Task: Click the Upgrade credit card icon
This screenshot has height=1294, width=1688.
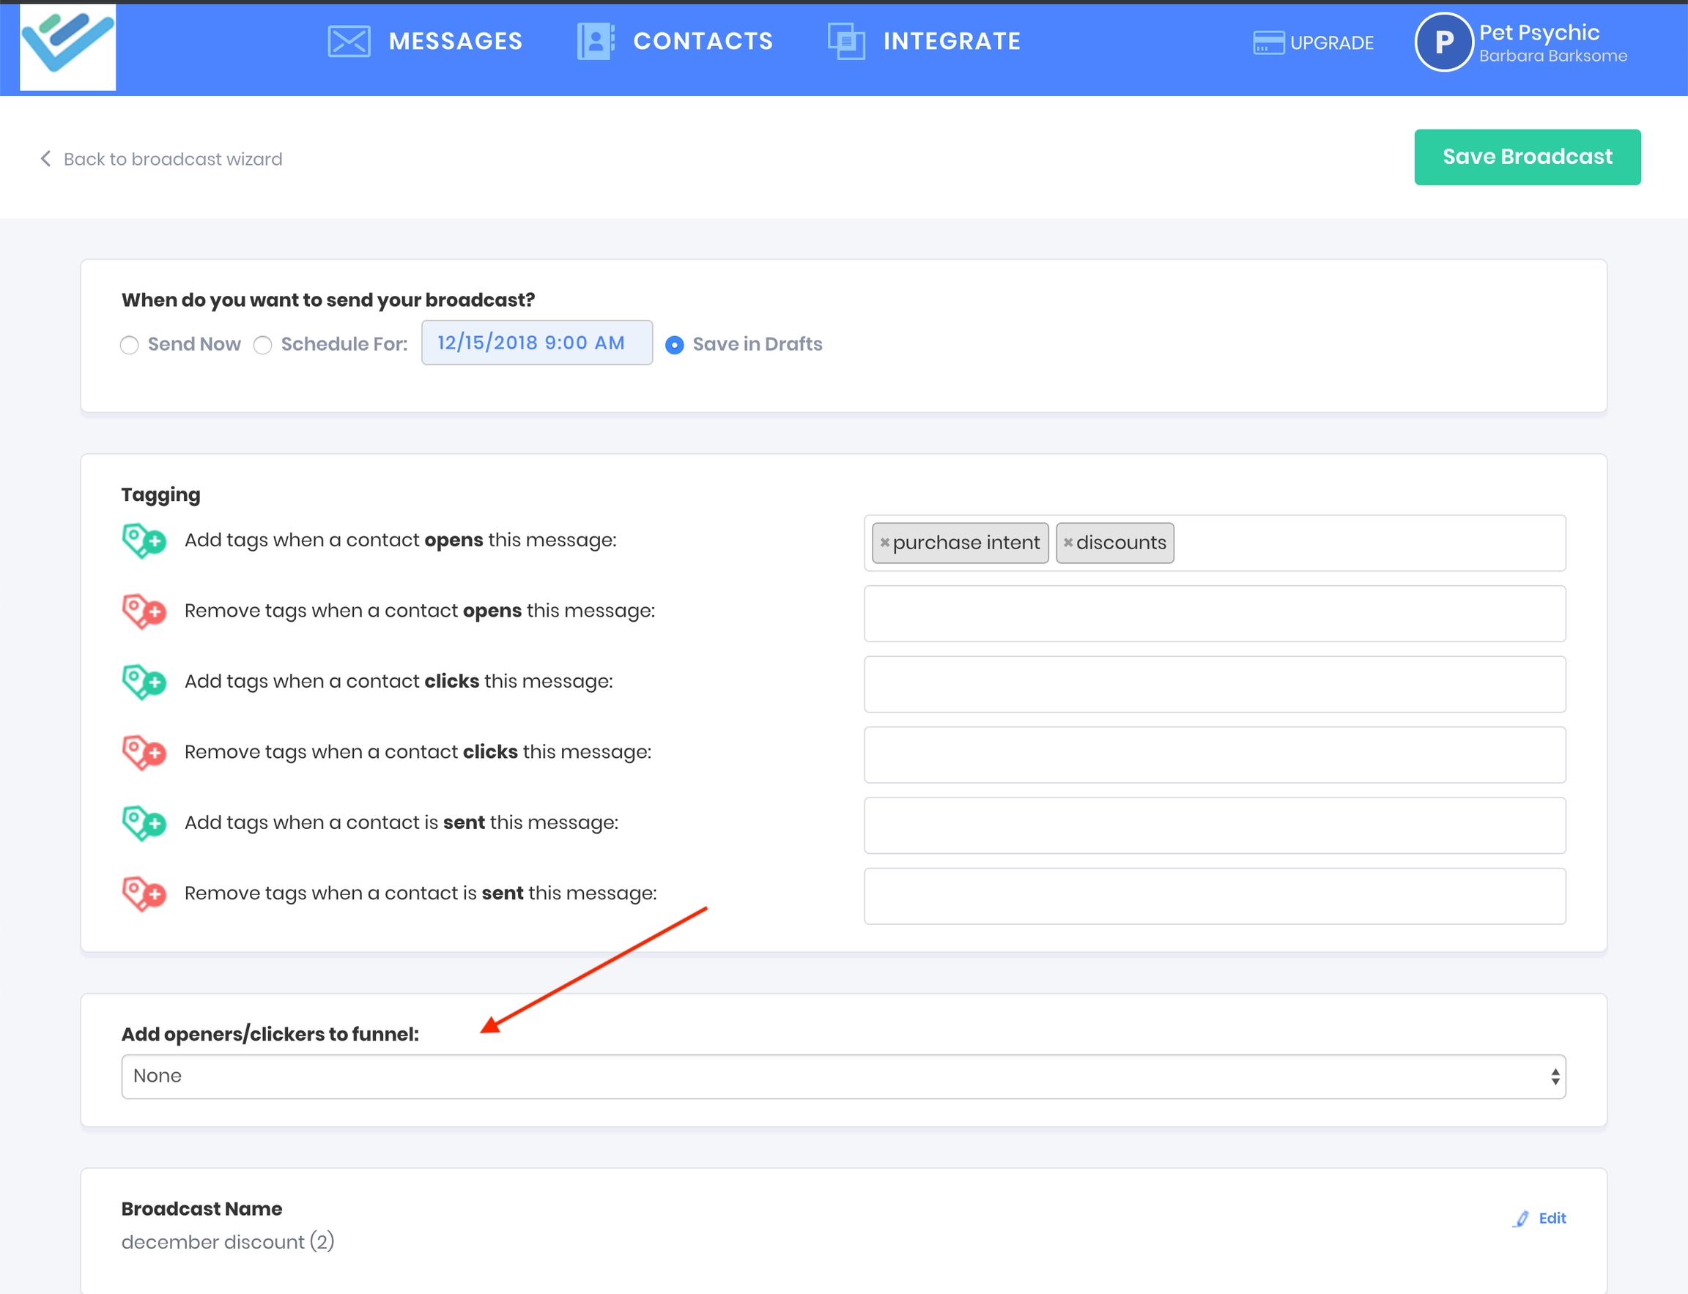Action: point(1268,43)
